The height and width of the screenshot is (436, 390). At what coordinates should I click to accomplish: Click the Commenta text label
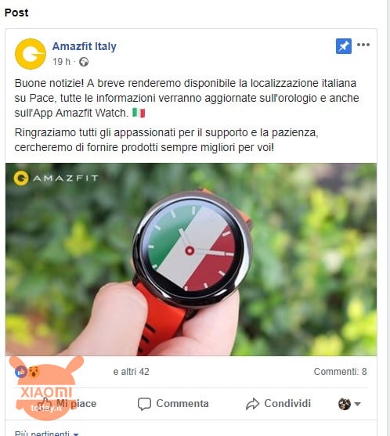(x=182, y=403)
